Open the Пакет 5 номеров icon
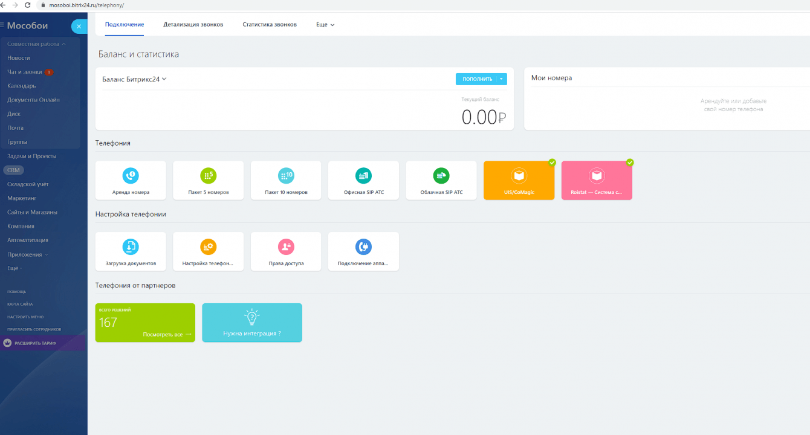This screenshot has height=435, width=810. tap(208, 175)
